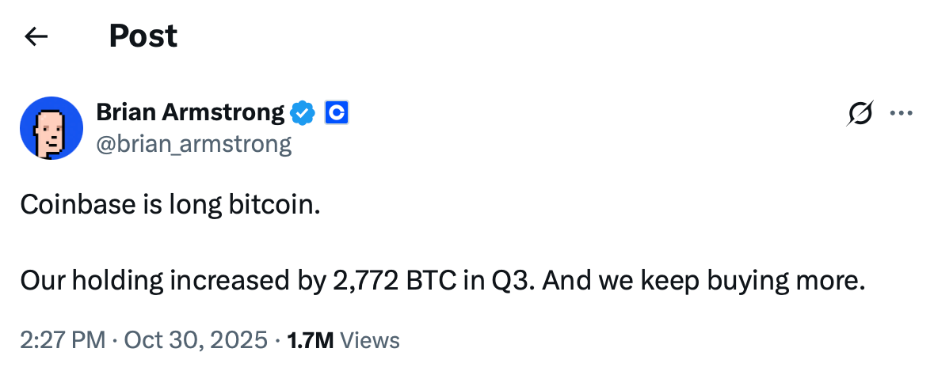Click the 2:27 PM timestamp

pyautogui.click(x=63, y=341)
